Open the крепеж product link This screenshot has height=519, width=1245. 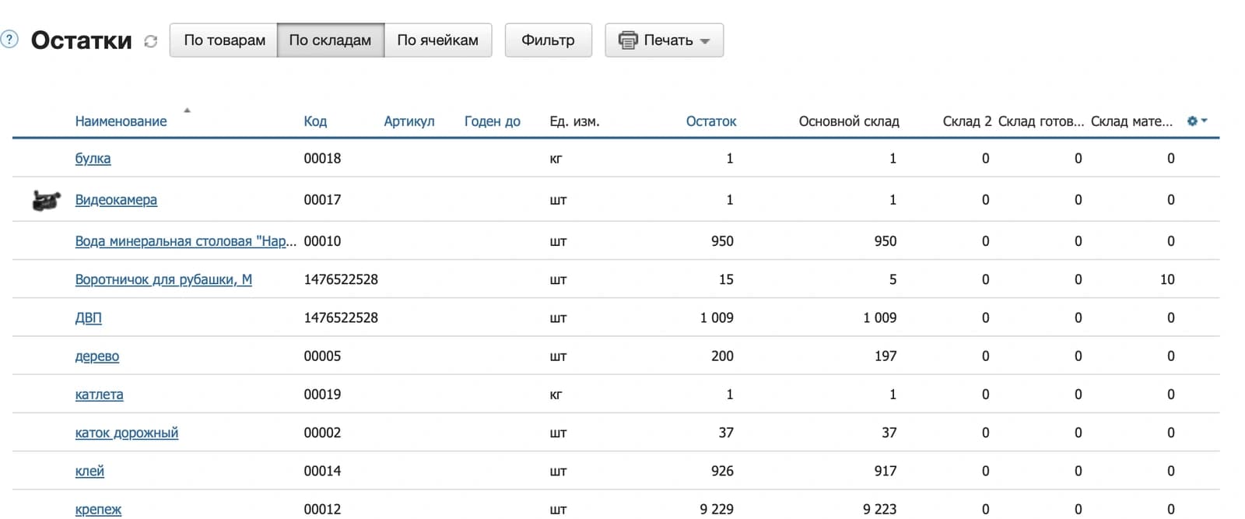pyautogui.click(x=98, y=510)
